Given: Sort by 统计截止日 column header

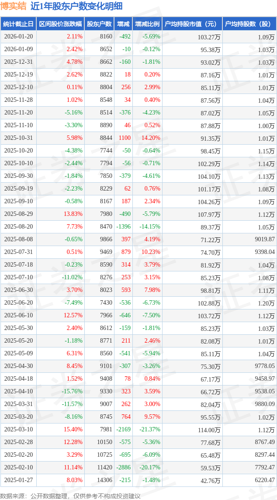Looking at the screenshot, I should (18, 24).
